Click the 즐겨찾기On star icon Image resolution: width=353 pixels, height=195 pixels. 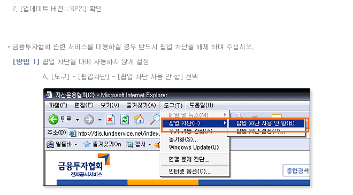tap(87, 144)
